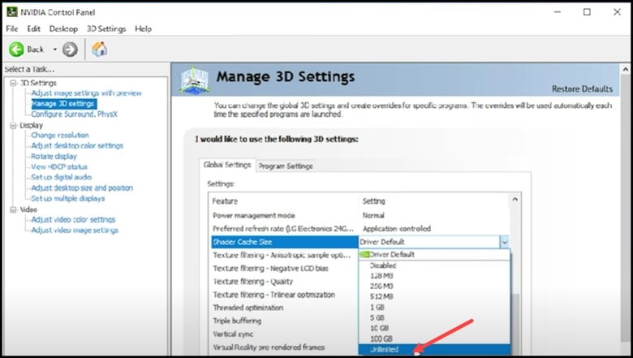The height and width of the screenshot is (358, 633).
Task: Click the settings list scrollbar up arrow
Action: click(515, 200)
